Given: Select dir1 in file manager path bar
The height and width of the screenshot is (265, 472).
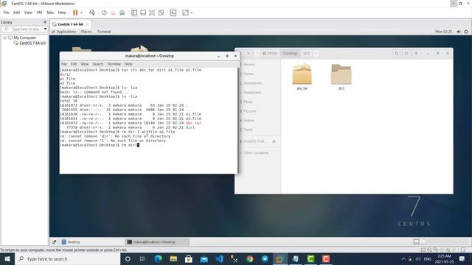Looking at the screenshot, I should (x=306, y=53).
